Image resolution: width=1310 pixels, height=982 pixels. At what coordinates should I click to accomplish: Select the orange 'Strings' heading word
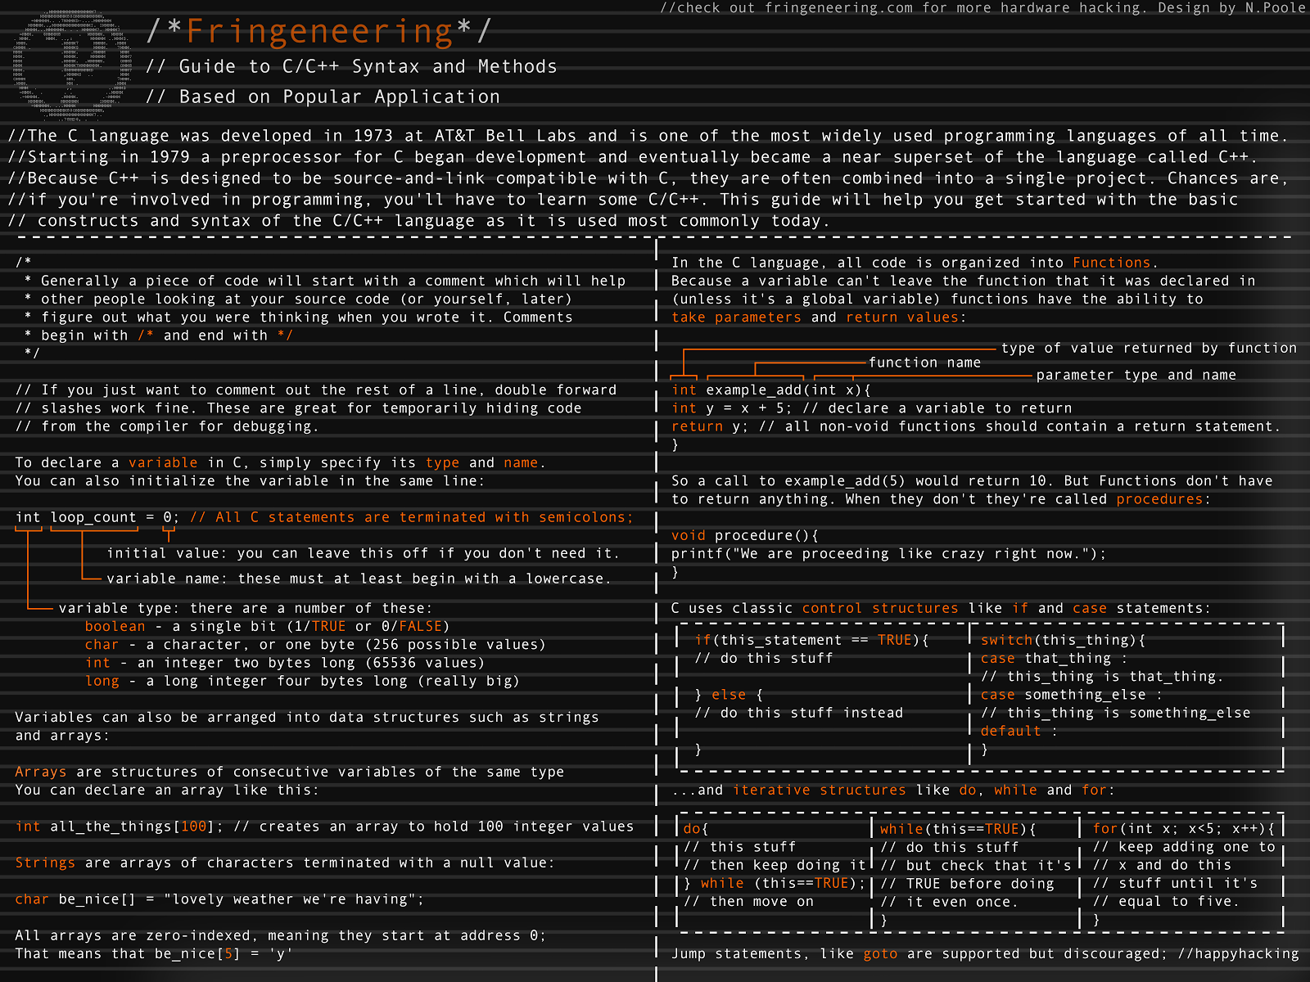[x=45, y=863]
